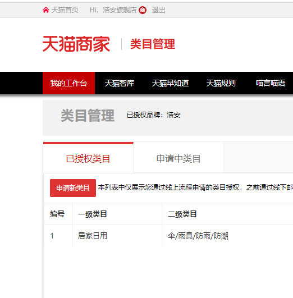Open 喵言喵语 navigation item
Screen dimensions: 293x298
tap(271, 83)
